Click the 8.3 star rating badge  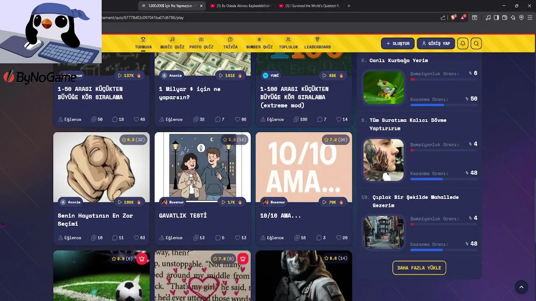[x=133, y=140]
